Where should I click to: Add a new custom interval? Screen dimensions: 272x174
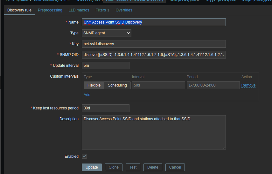pos(87,95)
